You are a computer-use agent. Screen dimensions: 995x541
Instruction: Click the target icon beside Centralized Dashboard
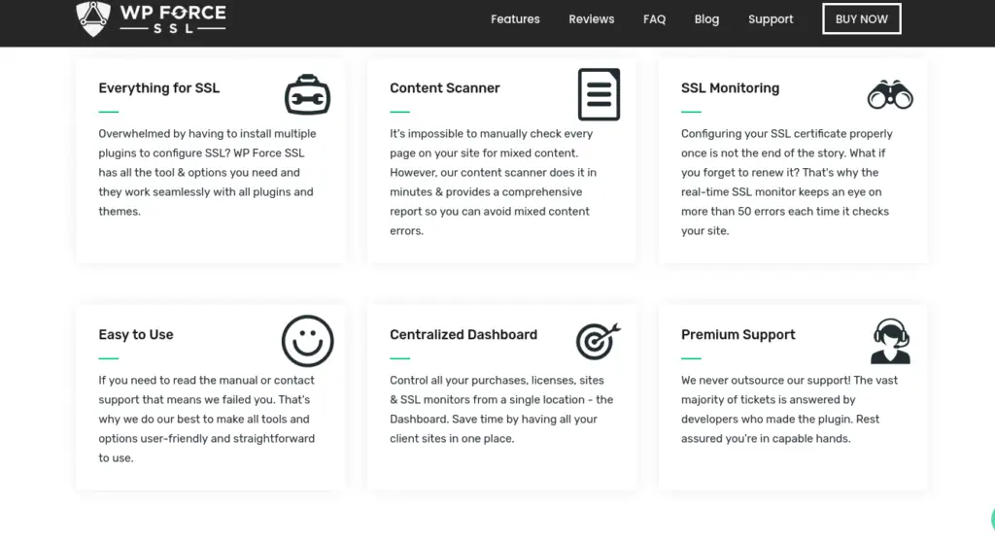(x=598, y=341)
